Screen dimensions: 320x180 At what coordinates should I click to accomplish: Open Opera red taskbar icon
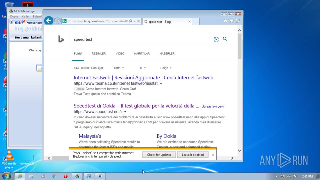pyautogui.click(x=66, y=176)
